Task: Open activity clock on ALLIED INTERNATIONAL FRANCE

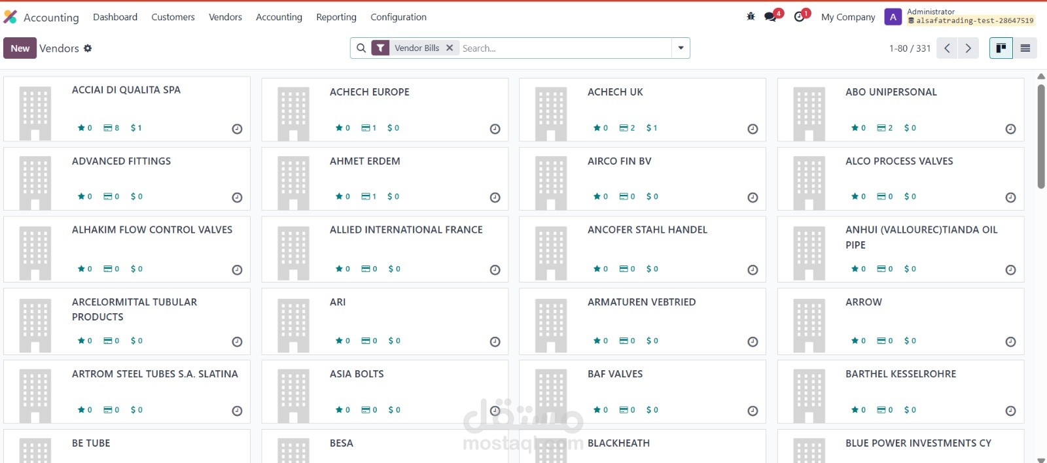Action: click(495, 270)
